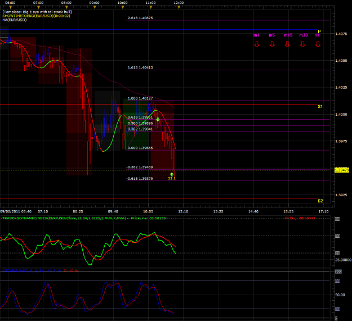Click the 80 level box in SSD panel
The width and height of the screenshot is (352, 321).
[x=337, y=281]
